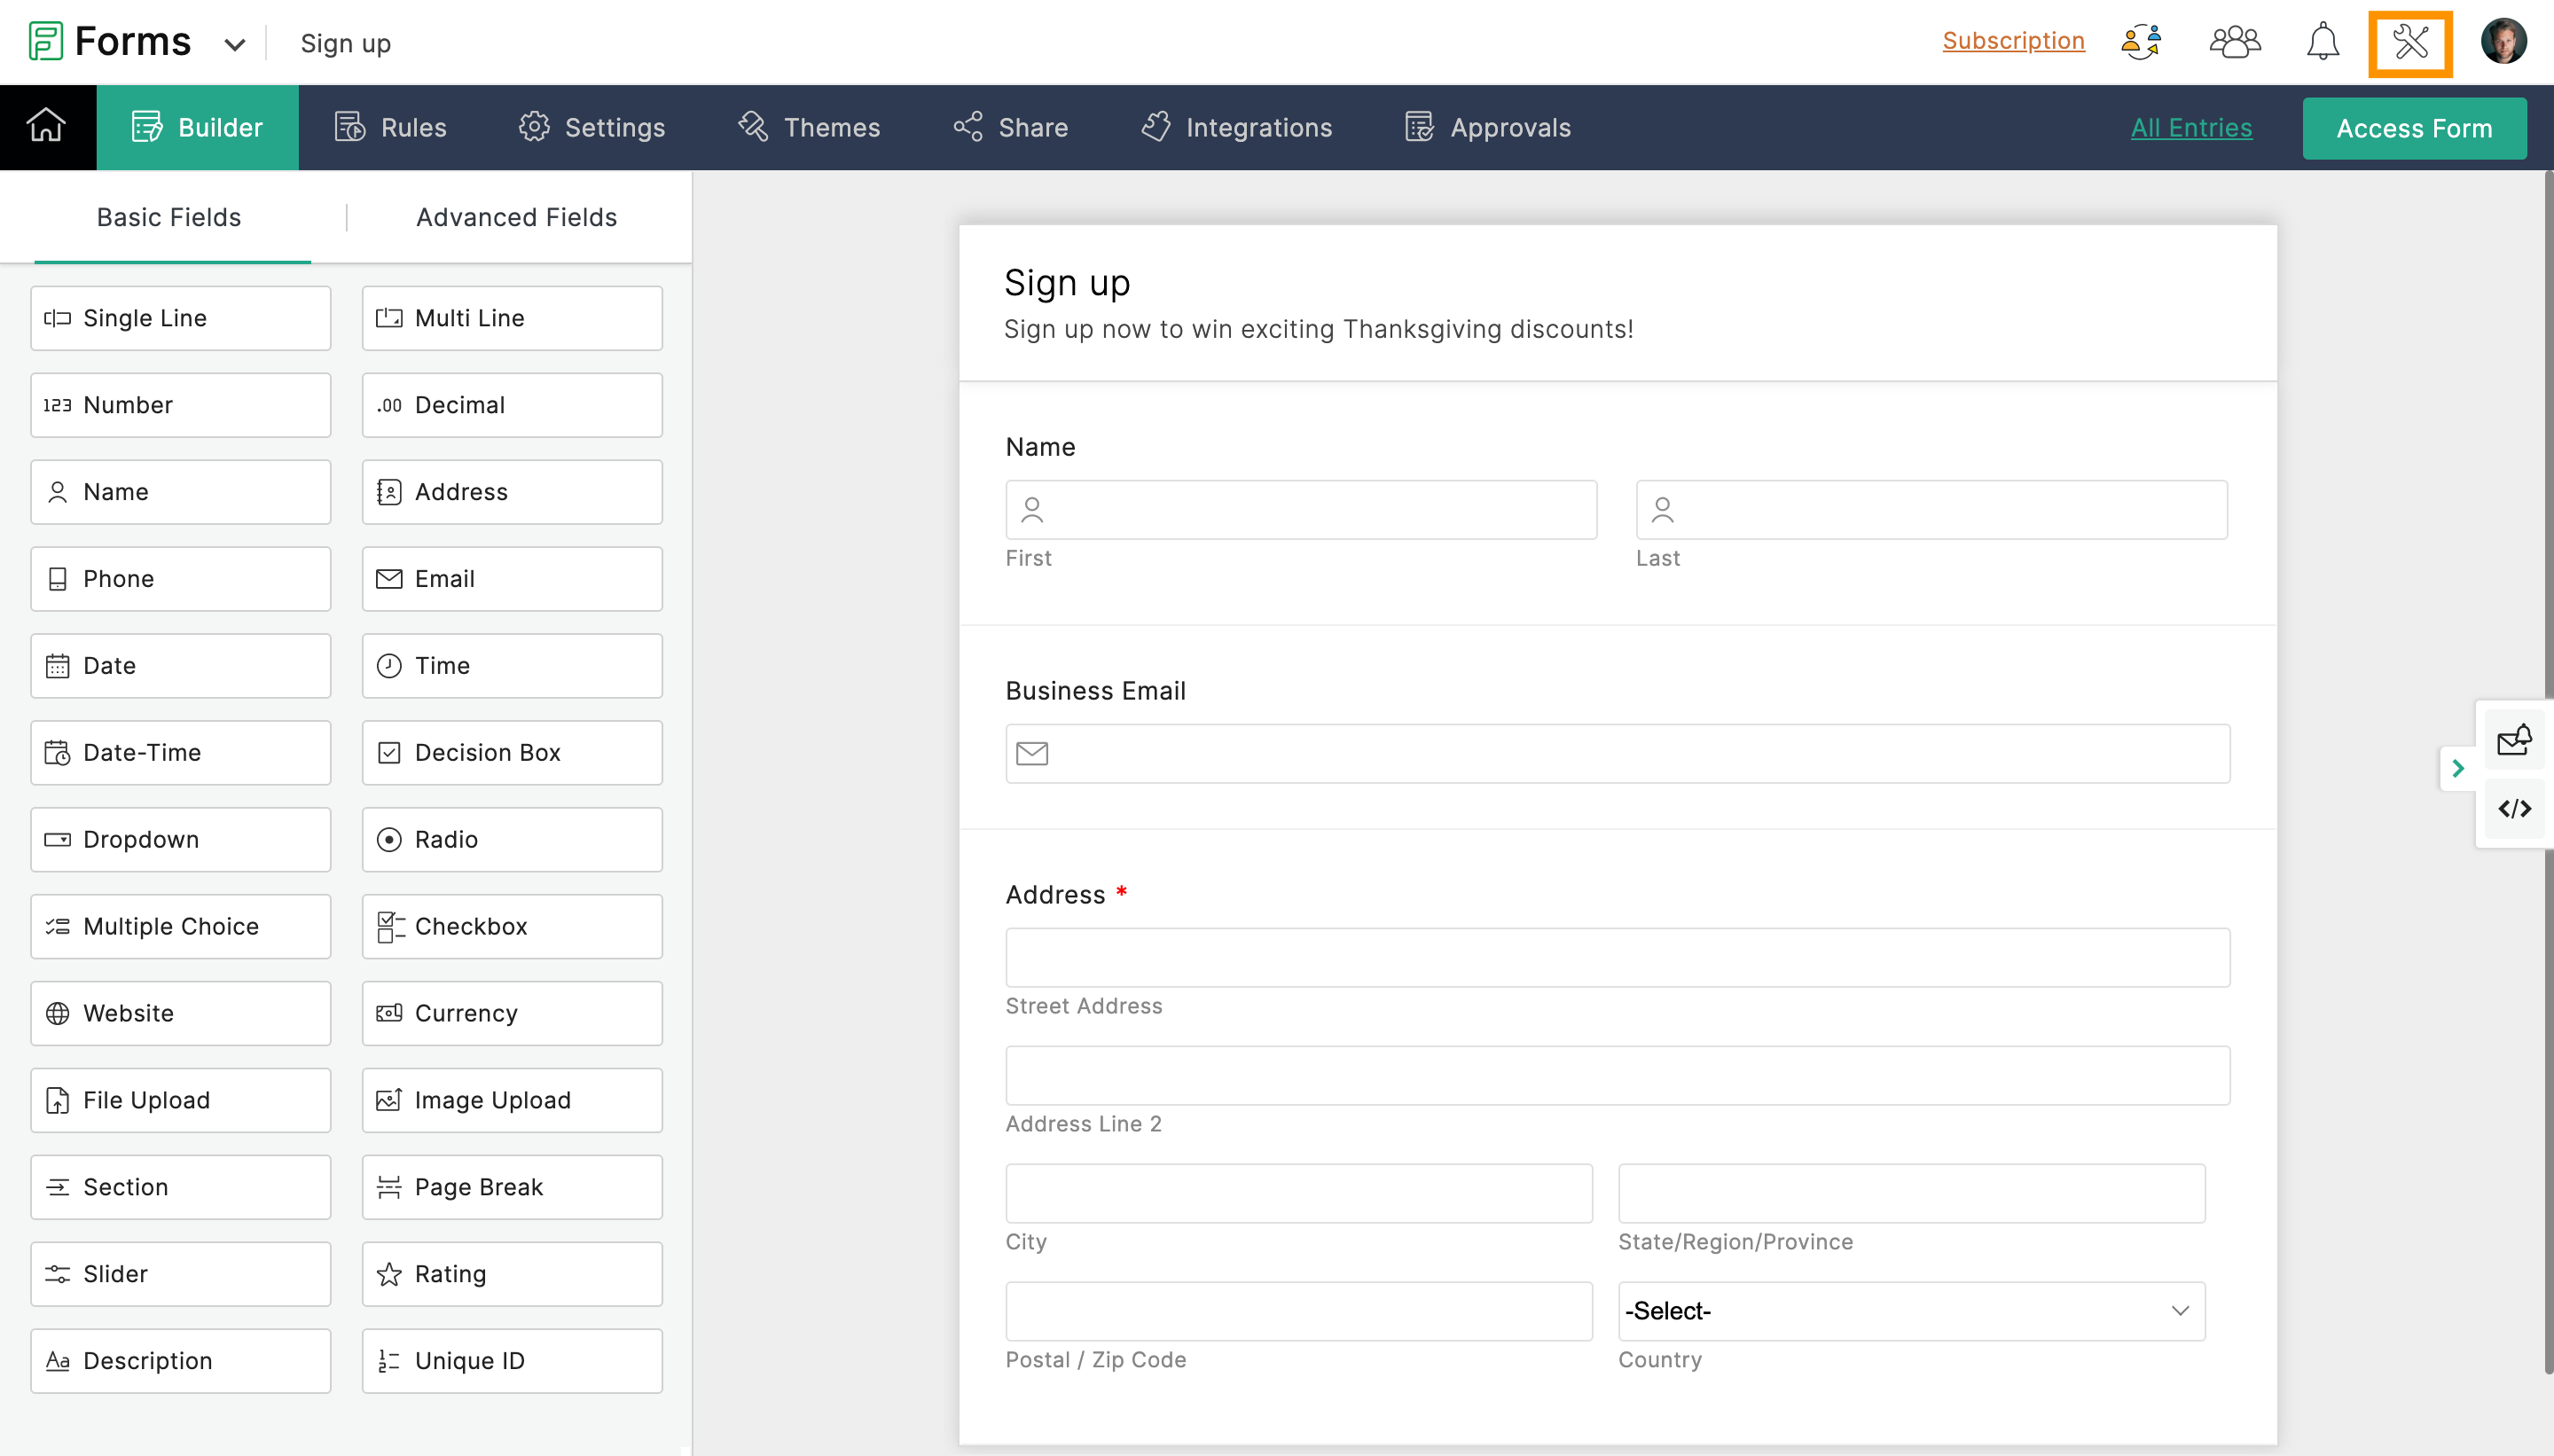Switch to the Basic Fields tab
Viewport: 2554px width, 1456px height.
click(x=168, y=215)
